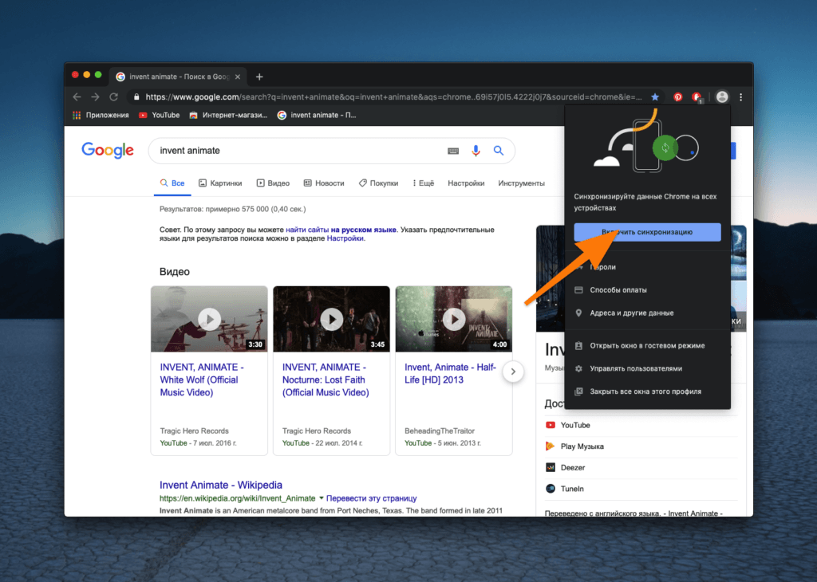Open Invent, Animate - Half-Life title link
Screen dimensions: 817x582
click(x=450, y=374)
